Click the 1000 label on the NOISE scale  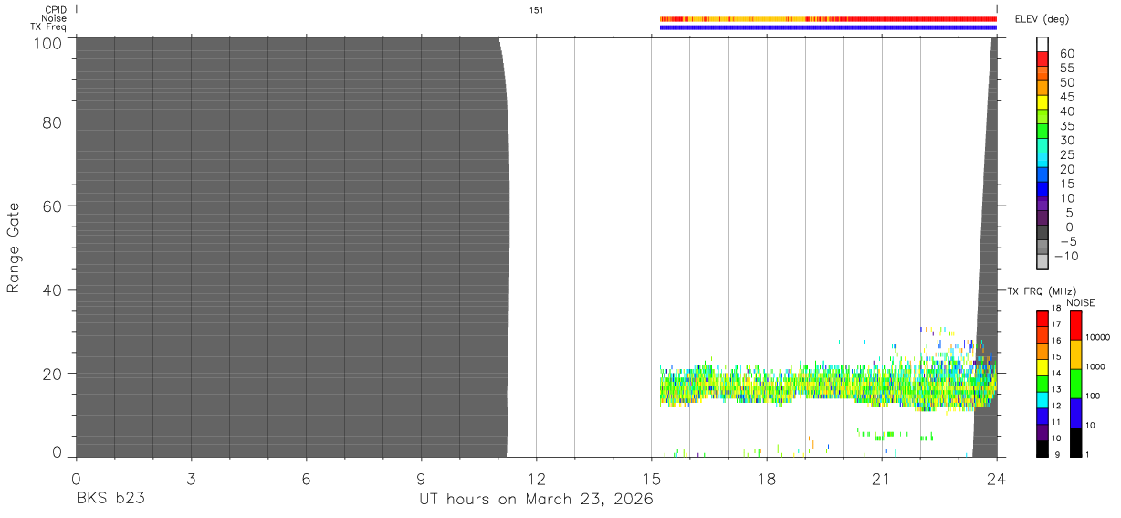(x=1097, y=366)
